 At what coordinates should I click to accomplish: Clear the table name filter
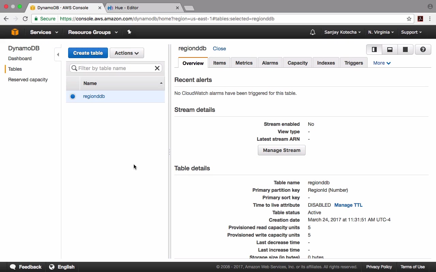157,68
